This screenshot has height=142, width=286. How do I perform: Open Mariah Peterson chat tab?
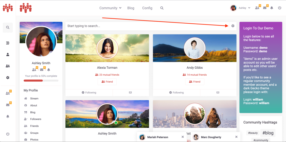coord(158,137)
